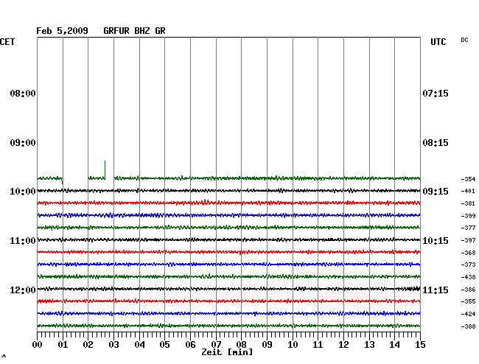Select the "UTC" axis heading
Viewport: 479px width, 364px height.
[438, 42]
